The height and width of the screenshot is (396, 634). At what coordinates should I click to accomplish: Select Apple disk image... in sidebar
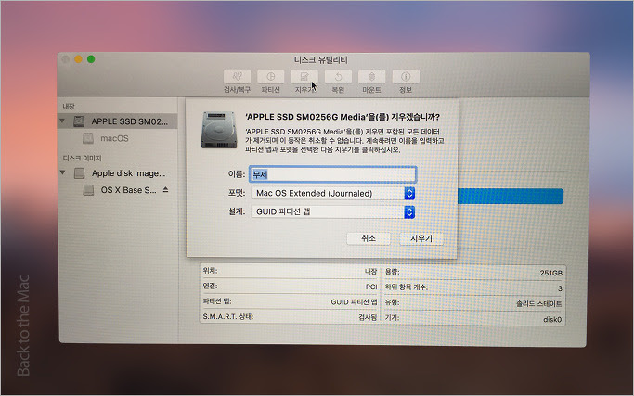[x=128, y=173]
